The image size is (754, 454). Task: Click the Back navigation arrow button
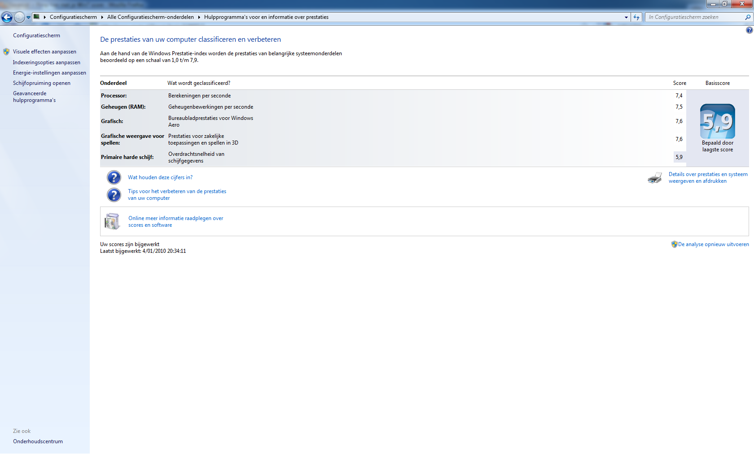pyautogui.click(x=7, y=17)
